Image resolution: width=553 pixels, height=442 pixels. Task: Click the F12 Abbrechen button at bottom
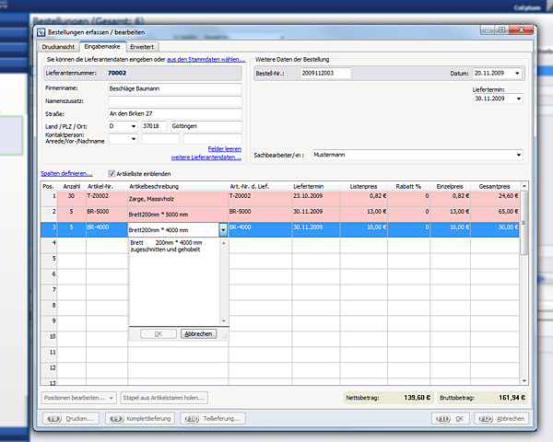[x=501, y=419]
